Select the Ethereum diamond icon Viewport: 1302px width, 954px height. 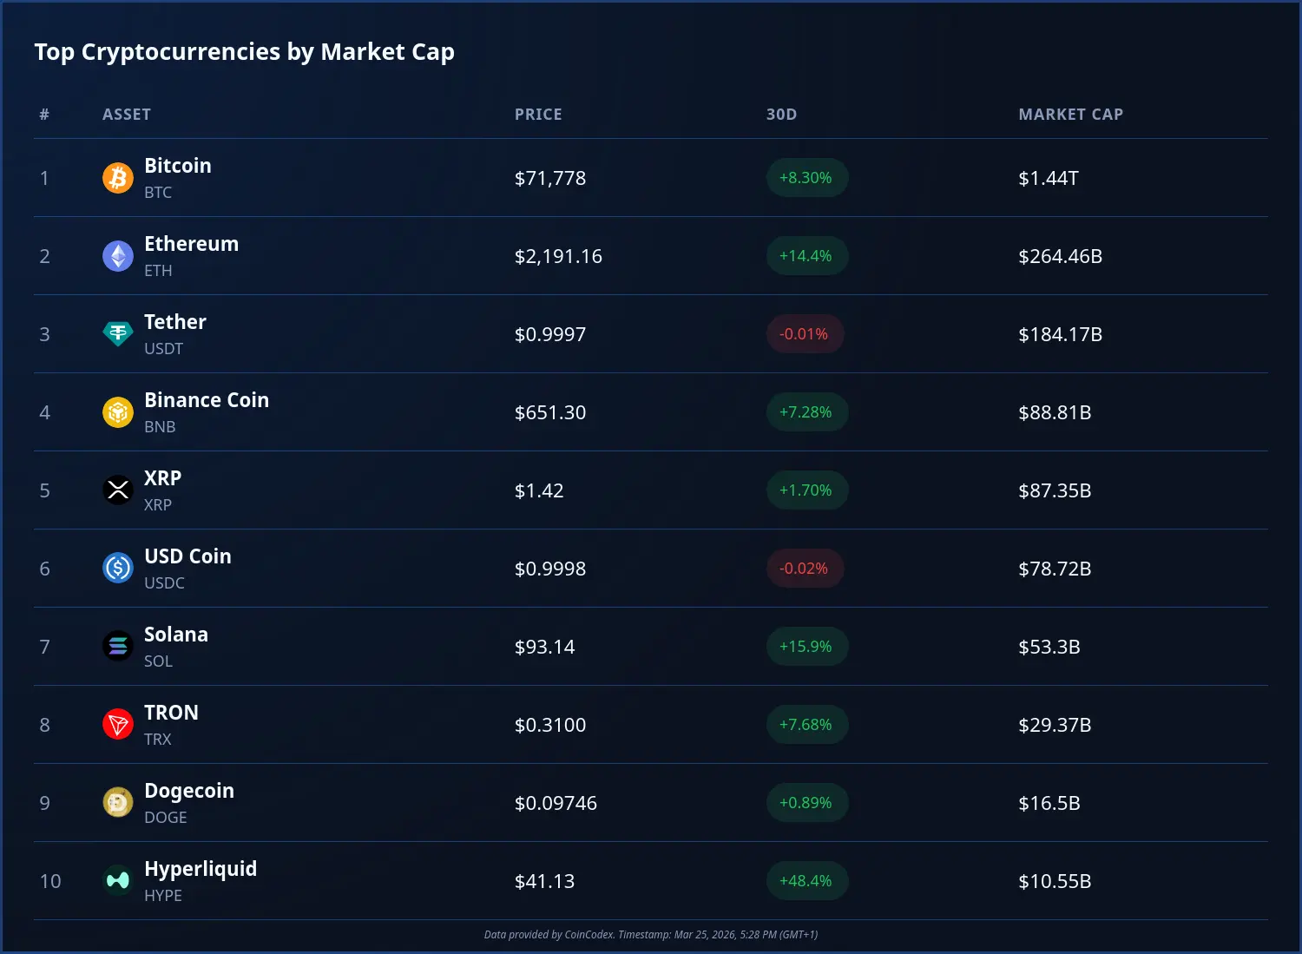tap(117, 256)
